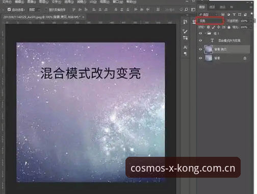Hide the 混合模式改为变亮 text layer
The height and width of the screenshot is (194, 257).
tap(200, 40)
